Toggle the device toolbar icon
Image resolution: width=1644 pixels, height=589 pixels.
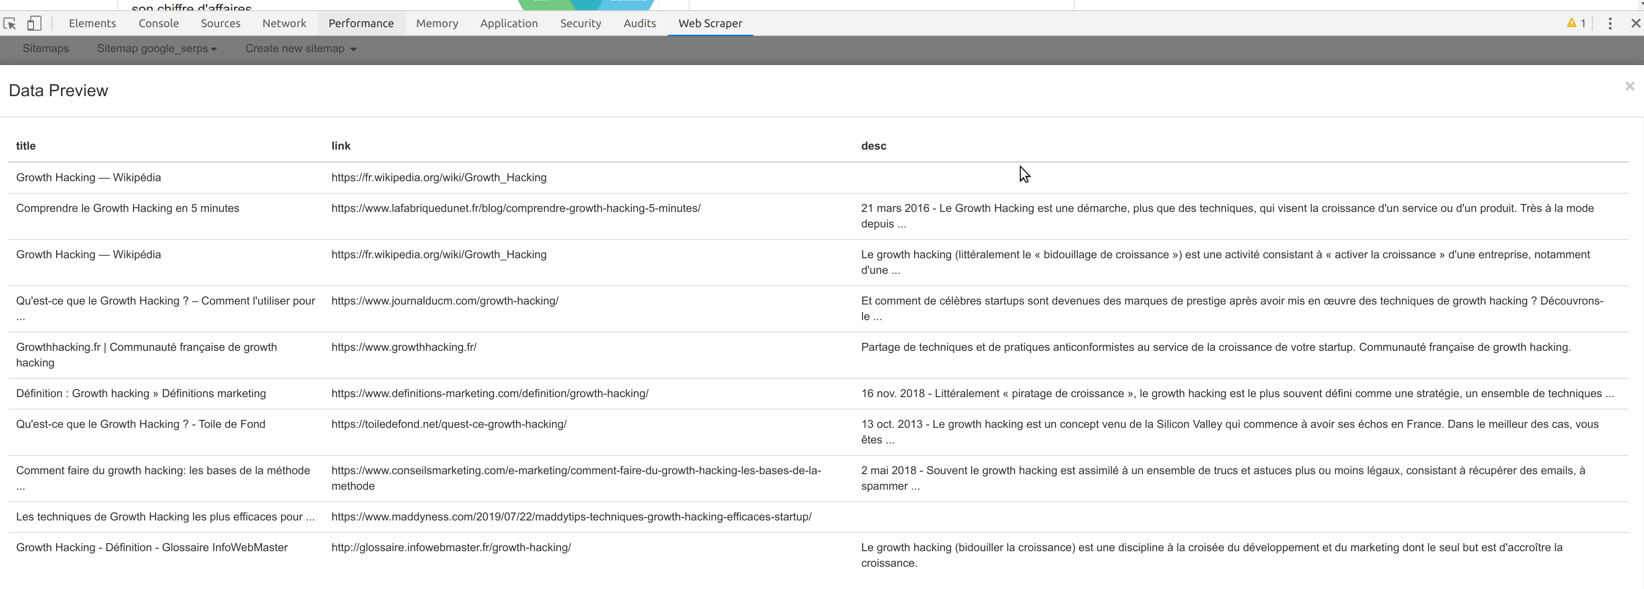tap(34, 24)
